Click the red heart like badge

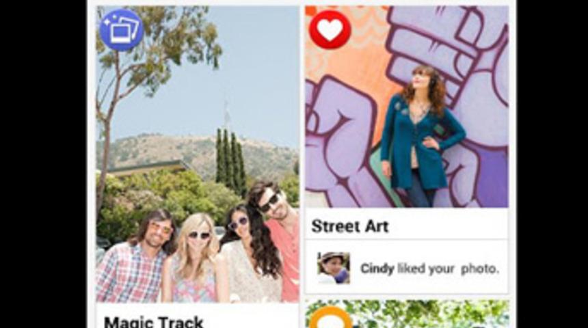pos(330,29)
